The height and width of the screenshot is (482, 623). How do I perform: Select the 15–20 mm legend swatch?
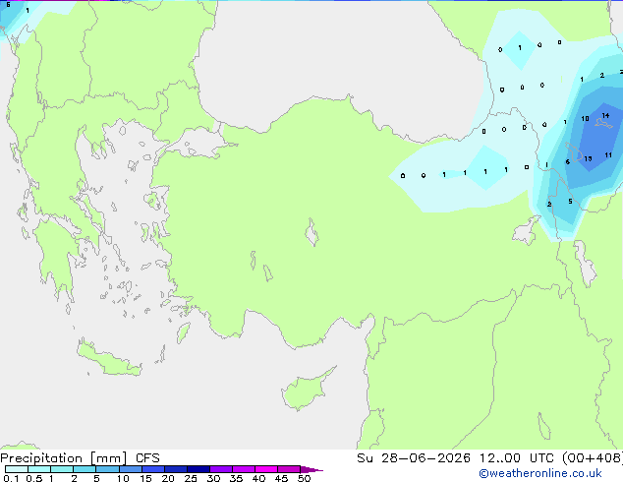point(153,469)
